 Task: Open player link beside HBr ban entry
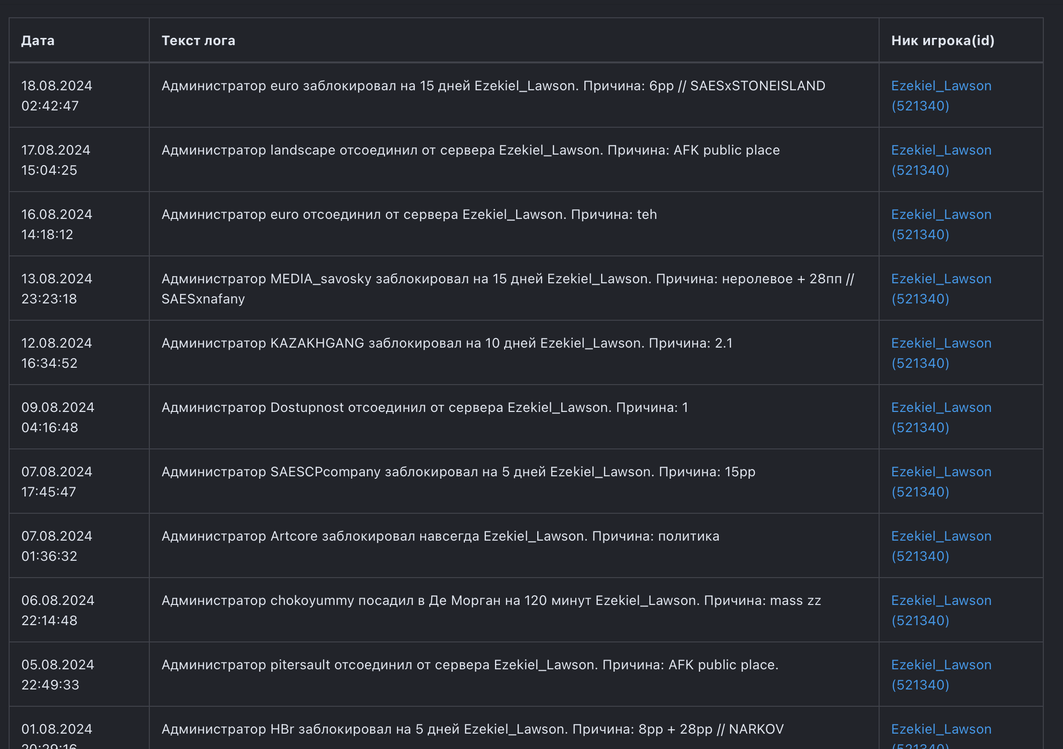pyautogui.click(x=941, y=729)
